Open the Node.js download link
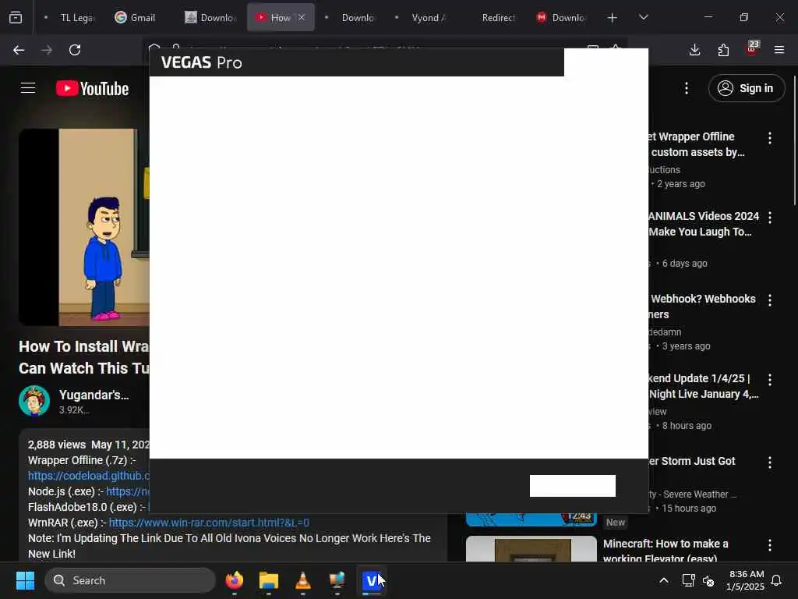The image size is (798, 599). pyautogui.click(x=128, y=491)
